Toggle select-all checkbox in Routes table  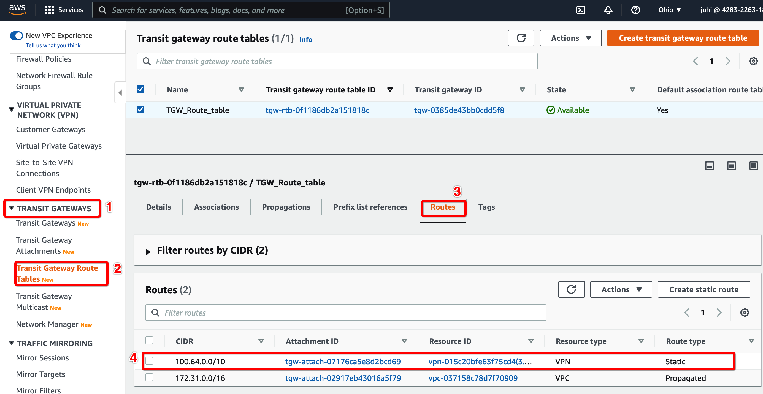[x=149, y=341]
